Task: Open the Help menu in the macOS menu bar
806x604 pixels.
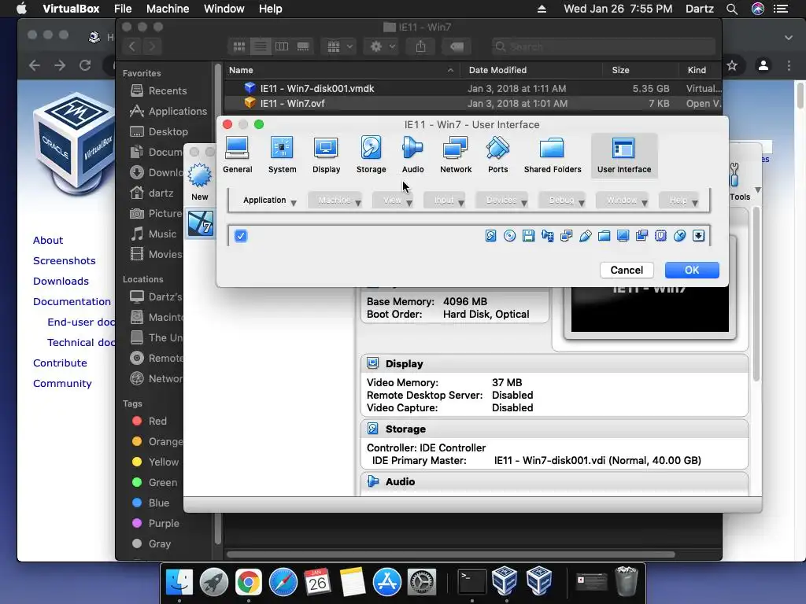Action: click(x=271, y=9)
